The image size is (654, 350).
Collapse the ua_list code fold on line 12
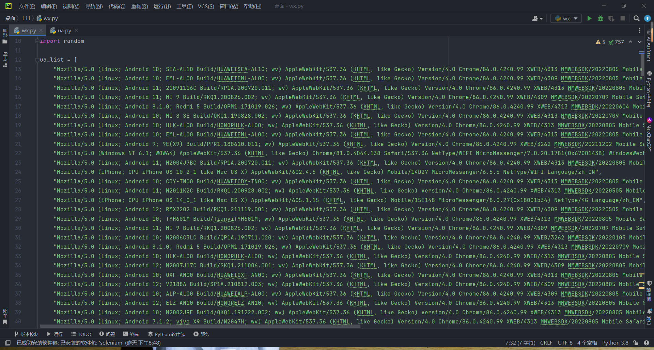pyautogui.click(x=37, y=60)
